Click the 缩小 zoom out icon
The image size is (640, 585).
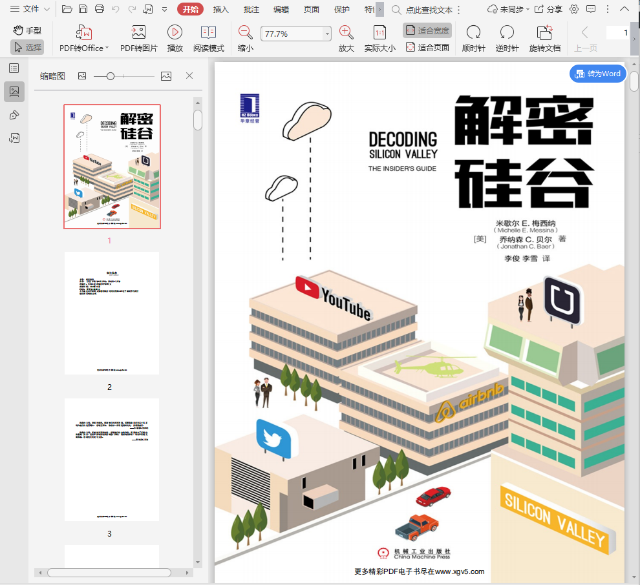click(x=246, y=33)
